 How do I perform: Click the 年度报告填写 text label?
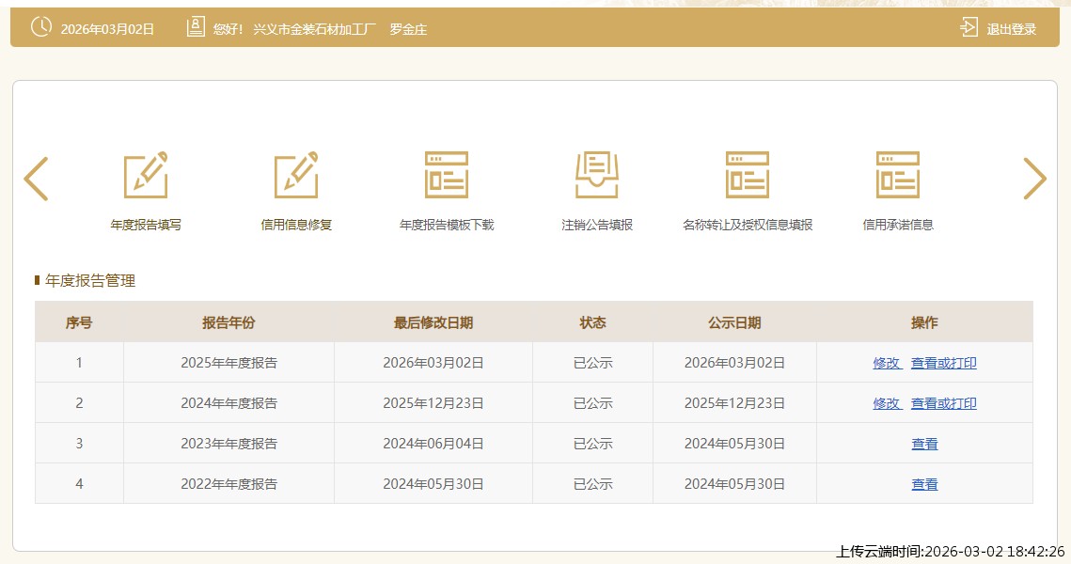click(x=146, y=225)
